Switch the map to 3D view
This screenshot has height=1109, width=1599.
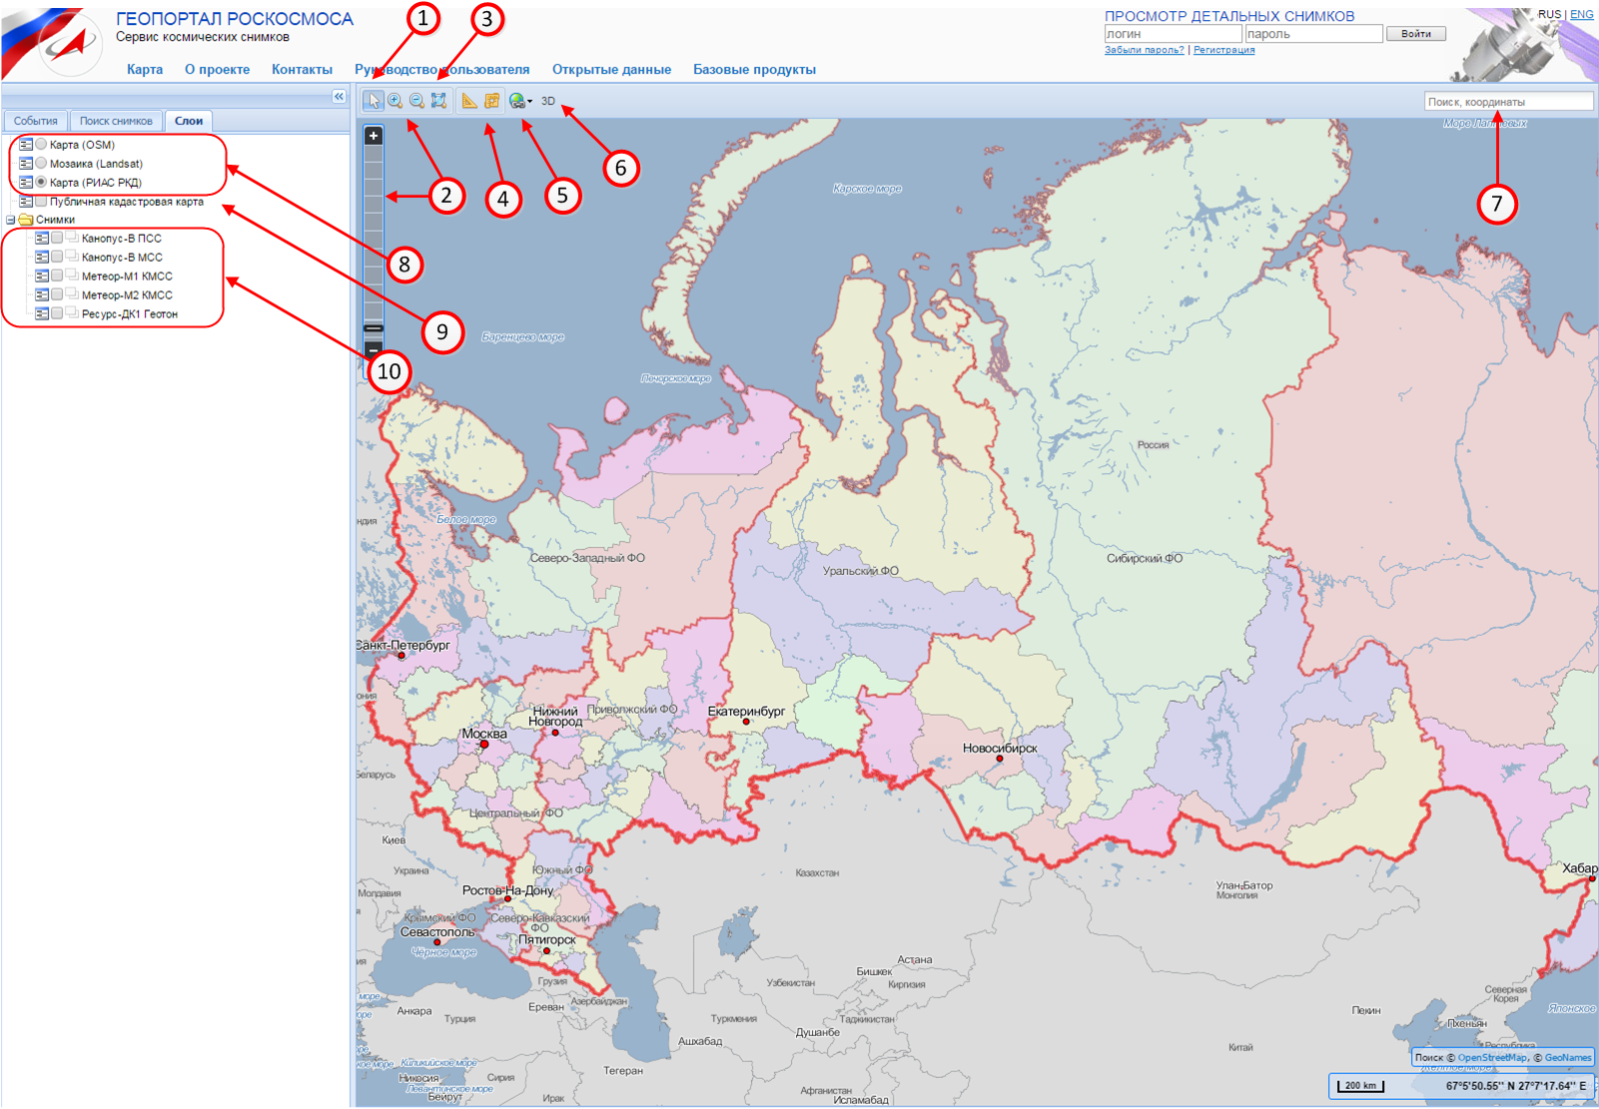coord(548,101)
